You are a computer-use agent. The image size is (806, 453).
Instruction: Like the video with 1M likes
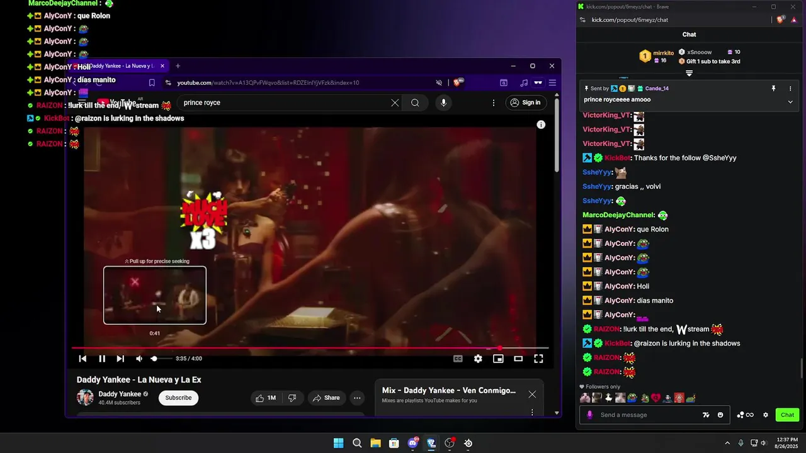(266, 398)
